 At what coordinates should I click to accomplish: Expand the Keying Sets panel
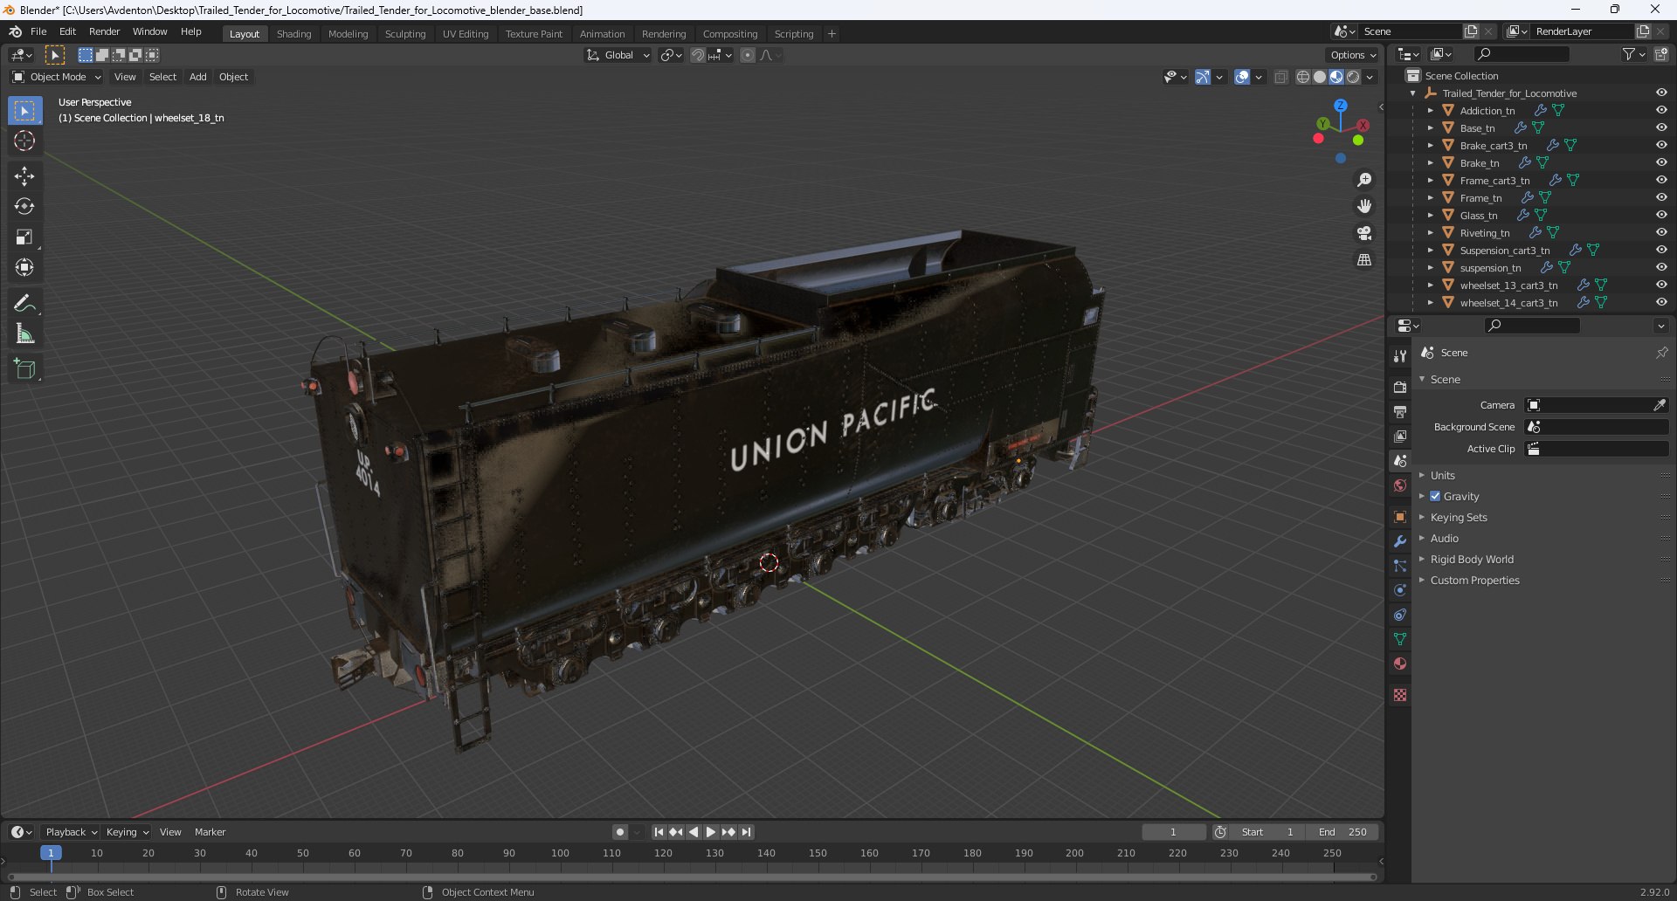pyautogui.click(x=1458, y=517)
